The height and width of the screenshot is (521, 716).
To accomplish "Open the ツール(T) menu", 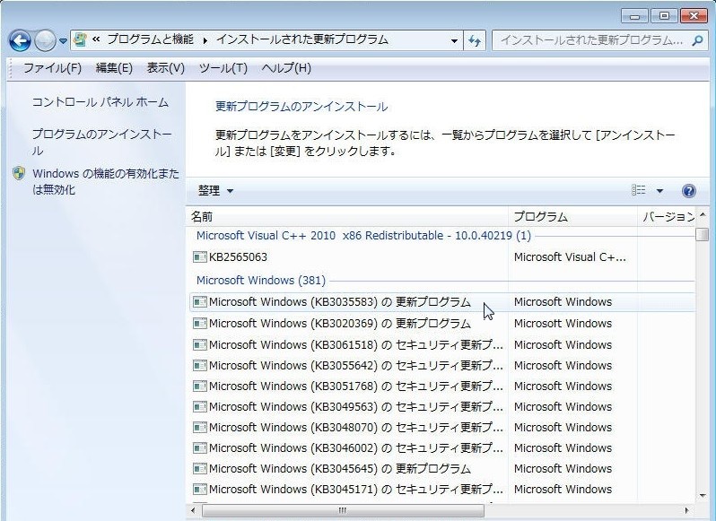I will 223,68.
